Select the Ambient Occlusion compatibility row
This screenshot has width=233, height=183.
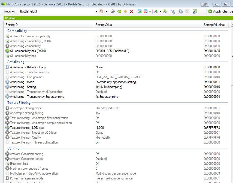(117, 36)
